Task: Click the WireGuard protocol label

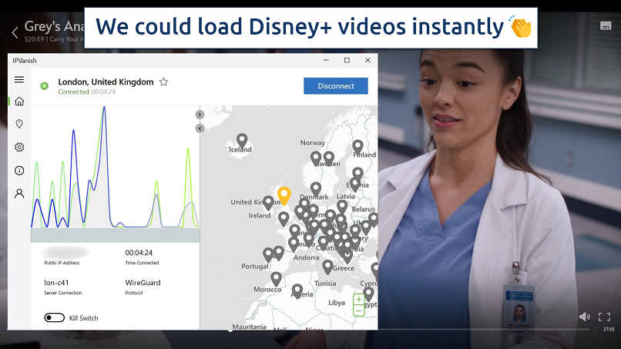Action: coord(143,283)
